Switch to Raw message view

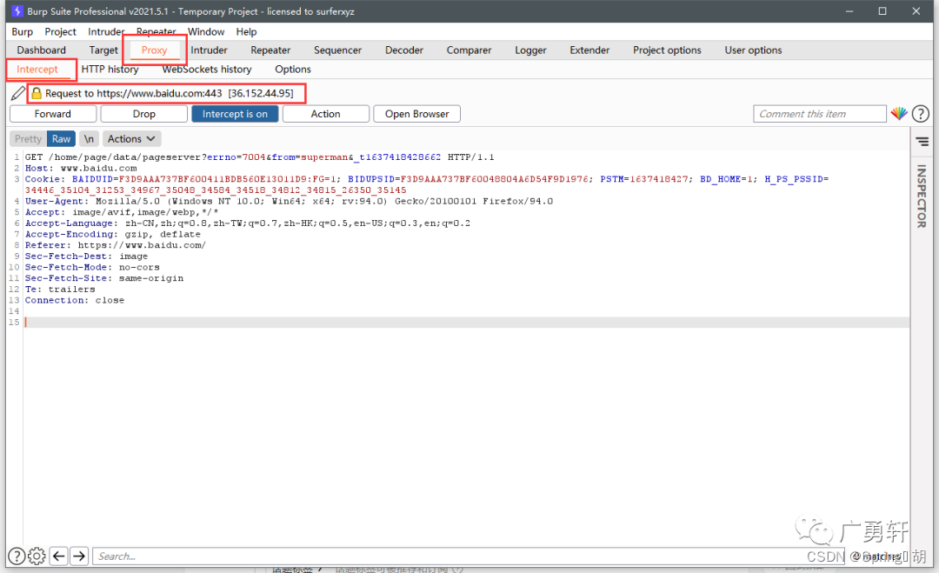click(x=61, y=139)
